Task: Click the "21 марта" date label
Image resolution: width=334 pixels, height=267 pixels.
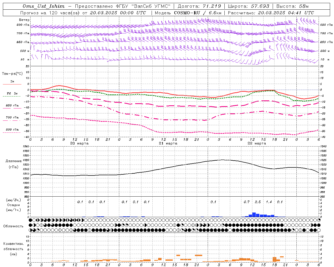Action: [168, 143]
